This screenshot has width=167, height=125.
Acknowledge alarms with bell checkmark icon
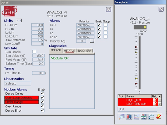(x=158, y=117)
